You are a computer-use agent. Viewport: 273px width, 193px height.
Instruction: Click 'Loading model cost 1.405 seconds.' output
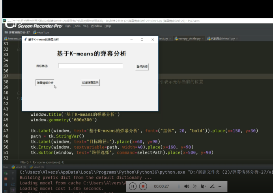coord(62,188)
